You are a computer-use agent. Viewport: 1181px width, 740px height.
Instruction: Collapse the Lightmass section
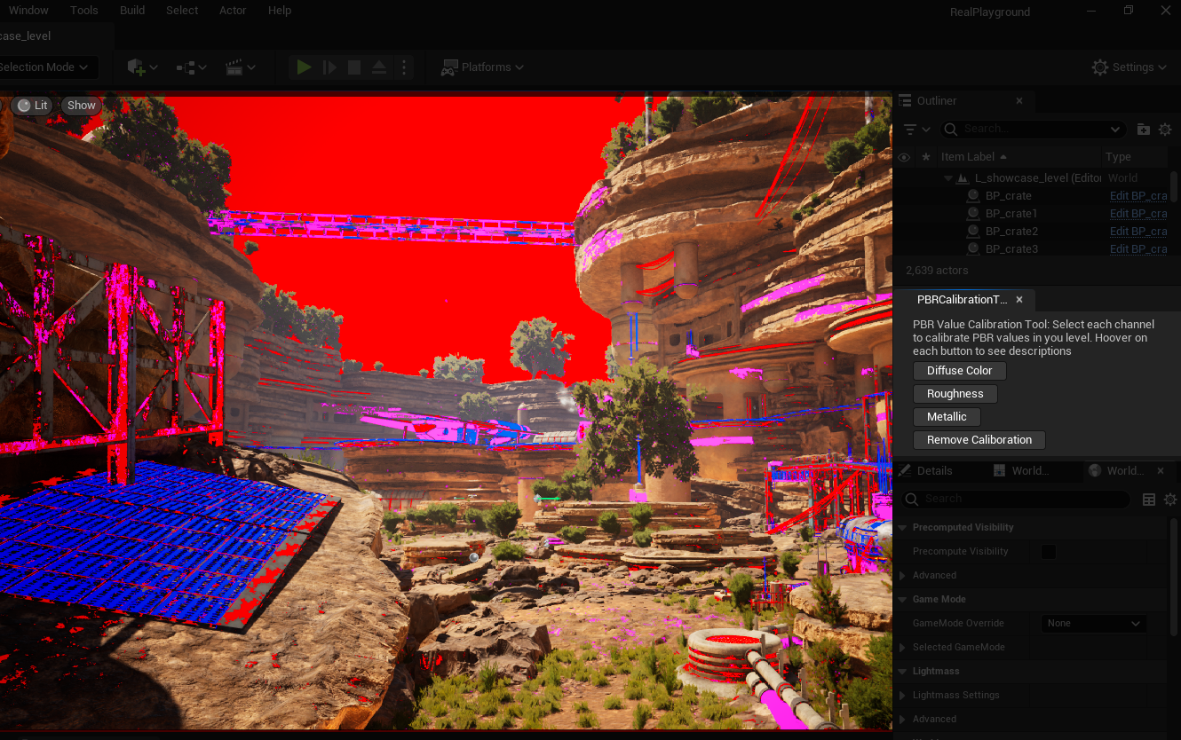(903, 672)
